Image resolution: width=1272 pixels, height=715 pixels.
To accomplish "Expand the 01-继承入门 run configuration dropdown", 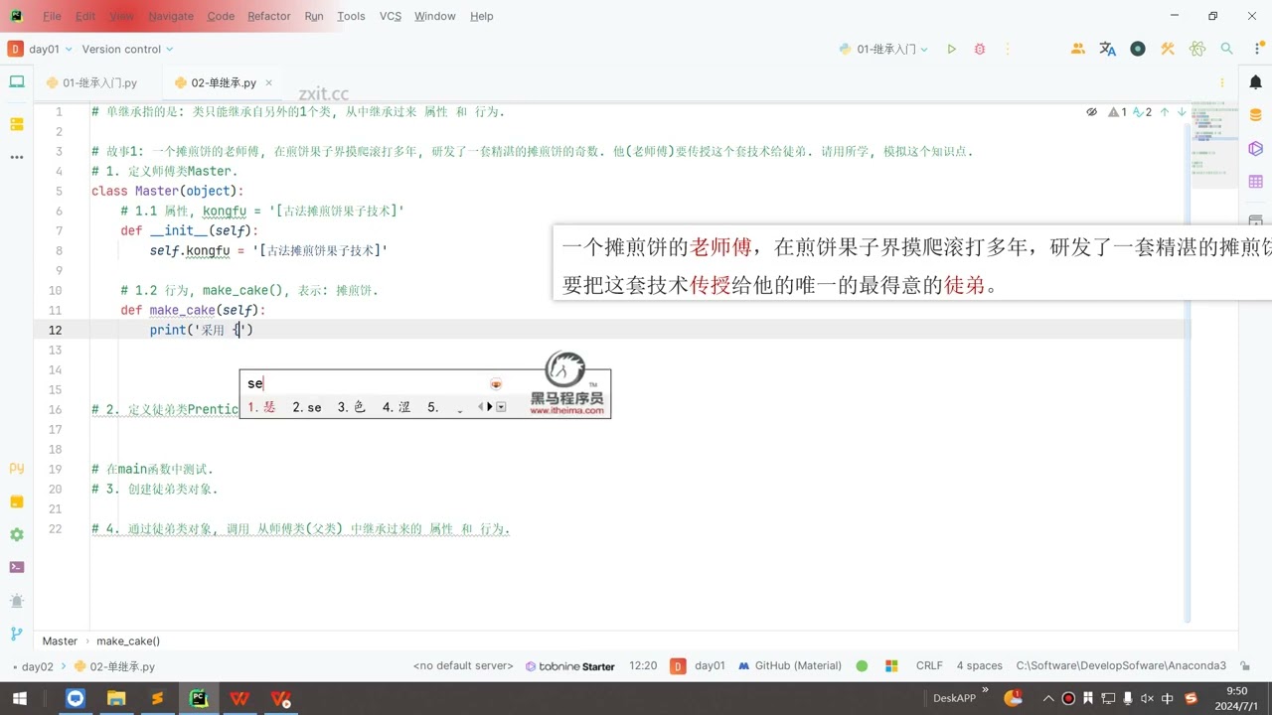I will 883,49.
